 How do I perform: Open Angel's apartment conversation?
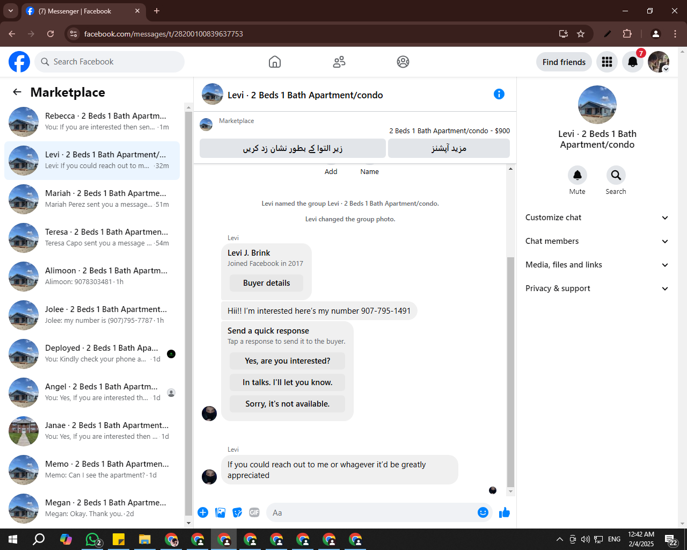pos(92,393)
